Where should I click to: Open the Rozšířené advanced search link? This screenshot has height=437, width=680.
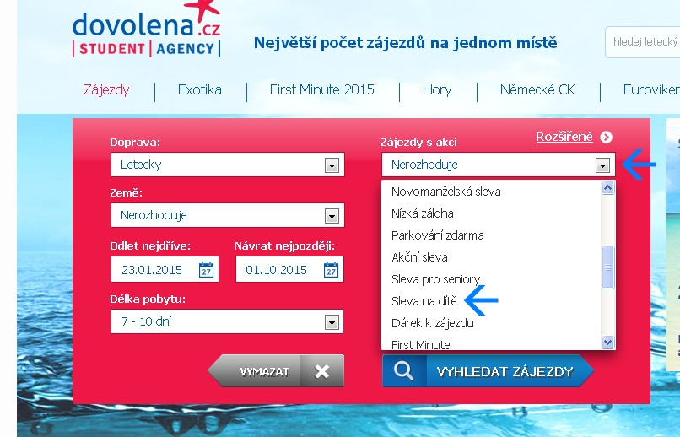[564, 137]
